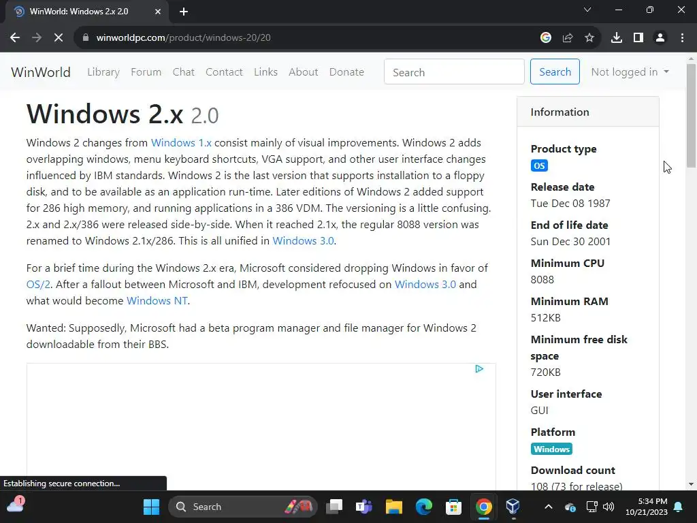
Task: Open the Chat page
Action: 184,72
